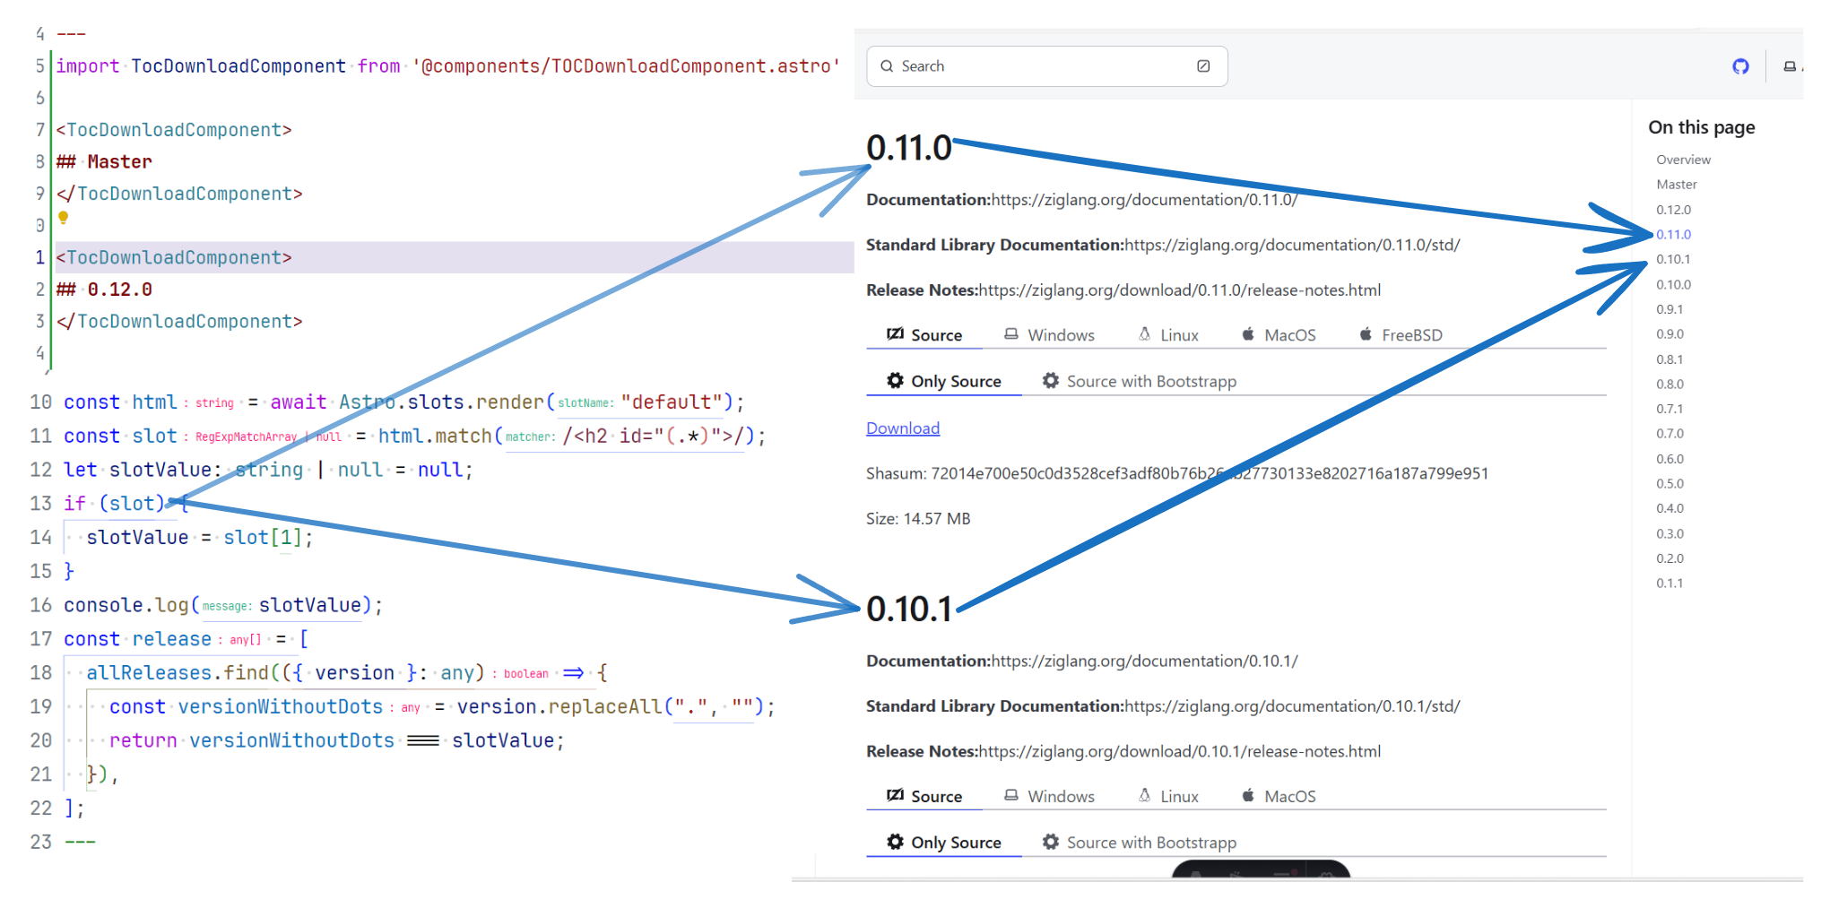Click 'const versionWithoutDots' code line
Image resolution: width=1830 pixels, height=908 pixels.
442,707
